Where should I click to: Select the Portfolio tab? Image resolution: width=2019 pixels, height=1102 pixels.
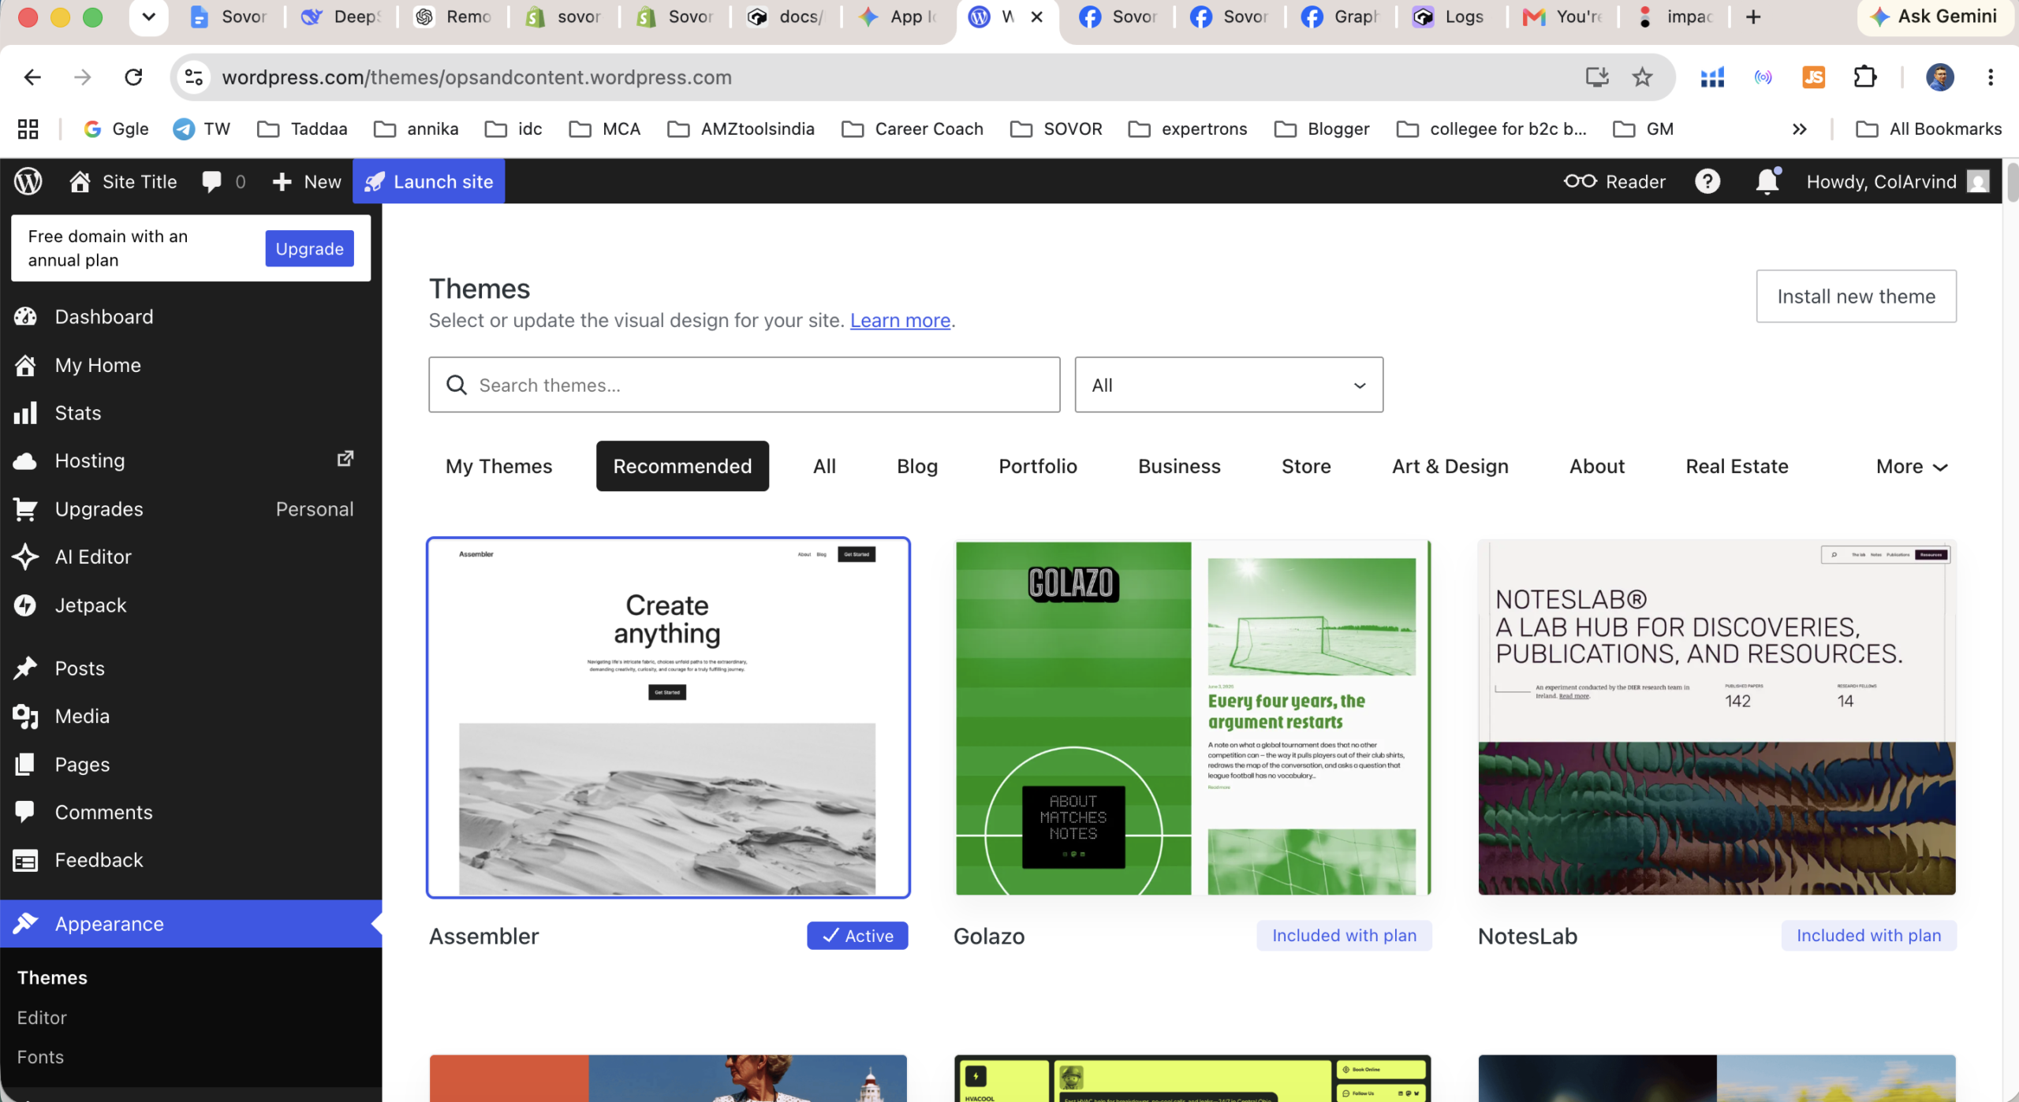point(1038,466)
